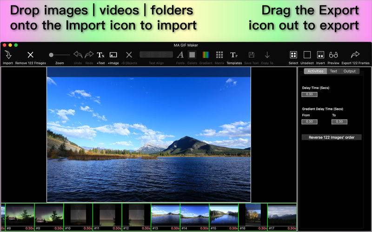This screenshot has width=372, height=232.
Task: Open Preview with glasses icon
Action: [x=333, y=55]
